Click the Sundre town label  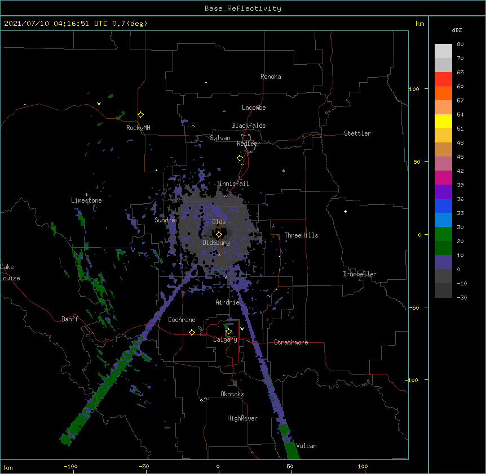click(165, 220)
